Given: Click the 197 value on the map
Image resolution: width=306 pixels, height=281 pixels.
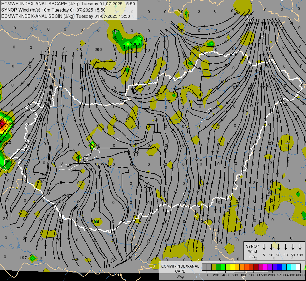Looking at the screenshot, I should click(x=23, y=258).
